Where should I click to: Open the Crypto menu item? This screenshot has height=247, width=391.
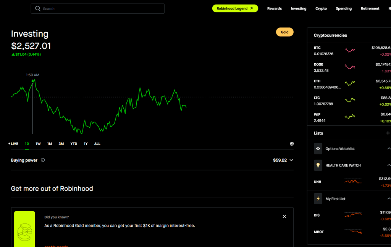321,8
